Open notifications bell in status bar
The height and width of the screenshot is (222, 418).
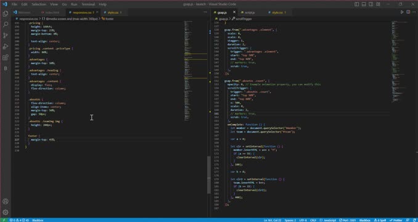pyautogui.click(x=414, y=220)
